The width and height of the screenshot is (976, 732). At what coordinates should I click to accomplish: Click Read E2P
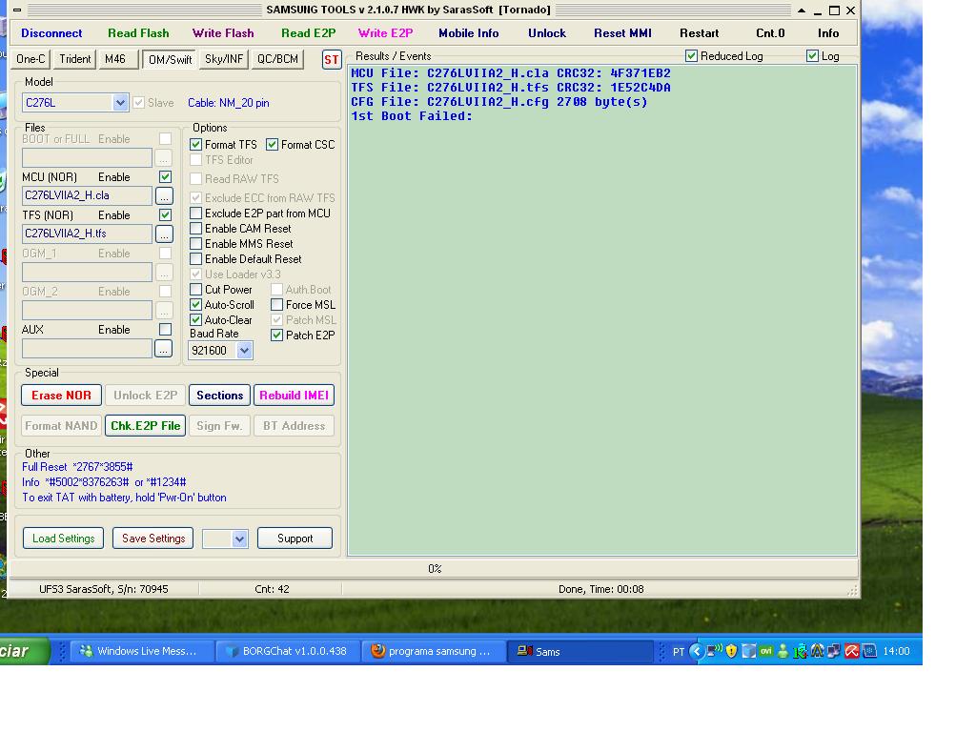click(x=308, y=33)
